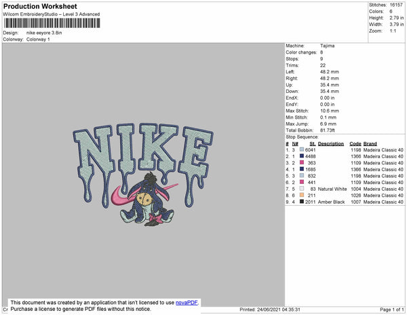This screenshot has height=315, width=407.
Task: Click the orange swatch beside 211 stitches
Action: tap(302, 195)
